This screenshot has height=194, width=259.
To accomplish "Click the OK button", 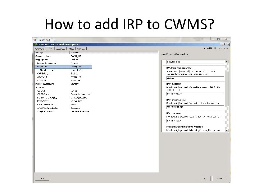I will tap(204, 179).
